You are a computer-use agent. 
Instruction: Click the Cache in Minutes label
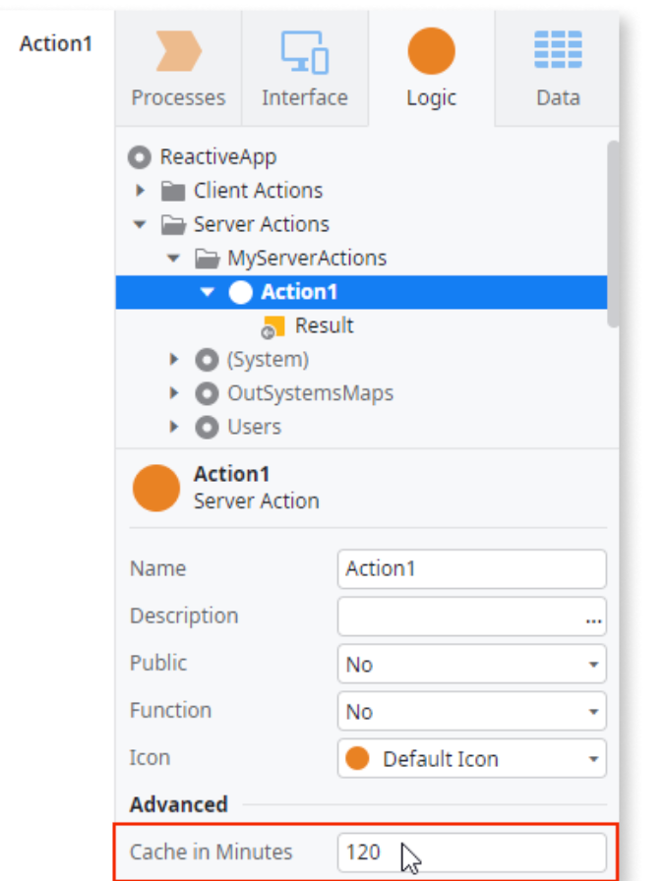coord(211,852)
